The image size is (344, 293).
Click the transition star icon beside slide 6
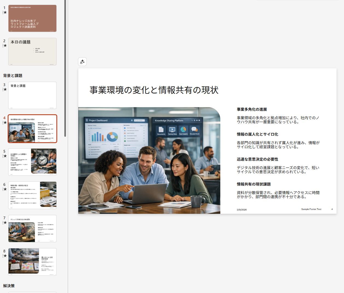tap(5, 189)
